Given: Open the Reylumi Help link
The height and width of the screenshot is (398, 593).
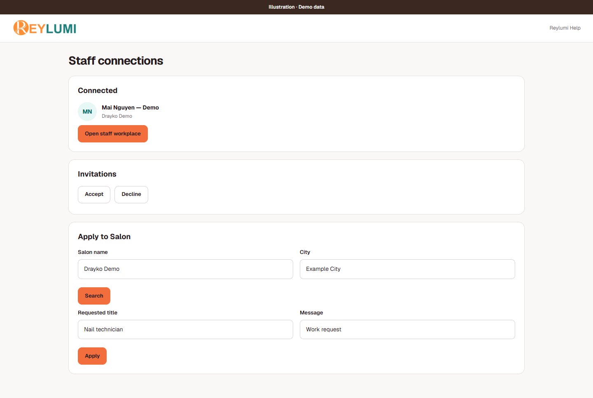Looking at the screenshot, I should 565,28.
